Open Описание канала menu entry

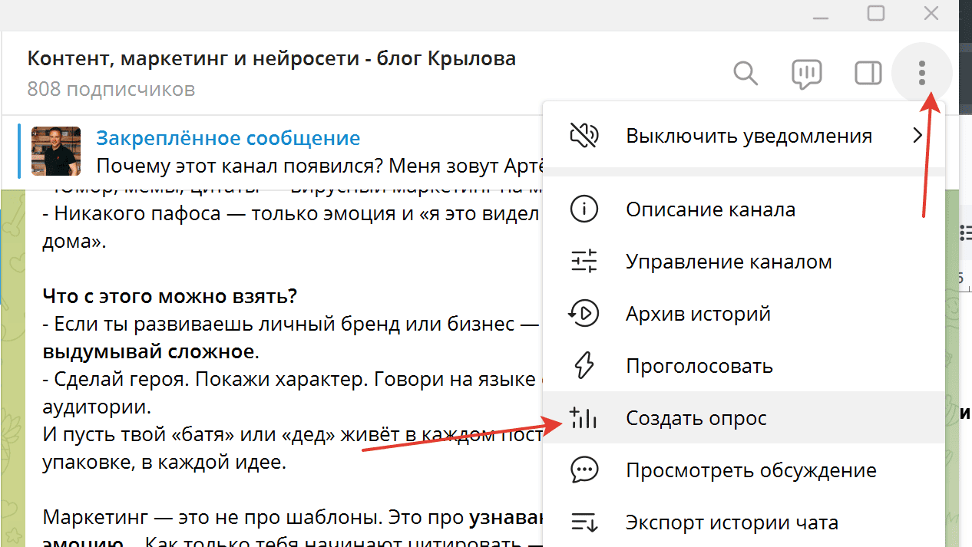click(743, 209)
